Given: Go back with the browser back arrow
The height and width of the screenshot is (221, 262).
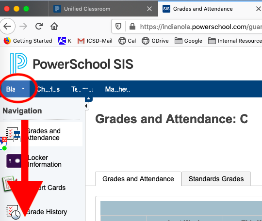Looking at the screenshot, I should tap(7, 26).
